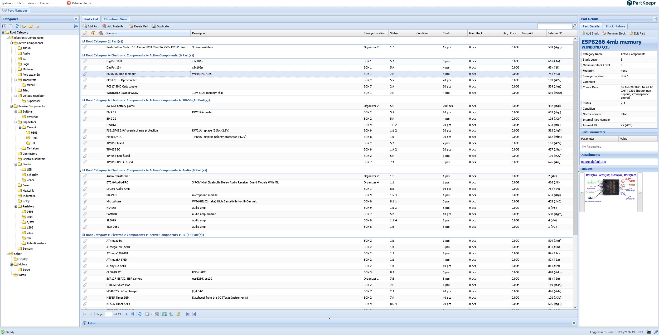Collapse the Audio parts group
The image size is (659, 335).
(84, 170)
